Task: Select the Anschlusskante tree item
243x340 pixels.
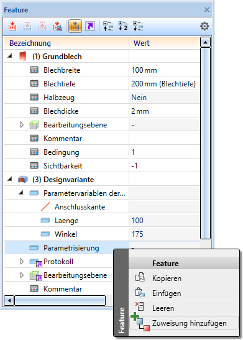Action: coord(80,207)
